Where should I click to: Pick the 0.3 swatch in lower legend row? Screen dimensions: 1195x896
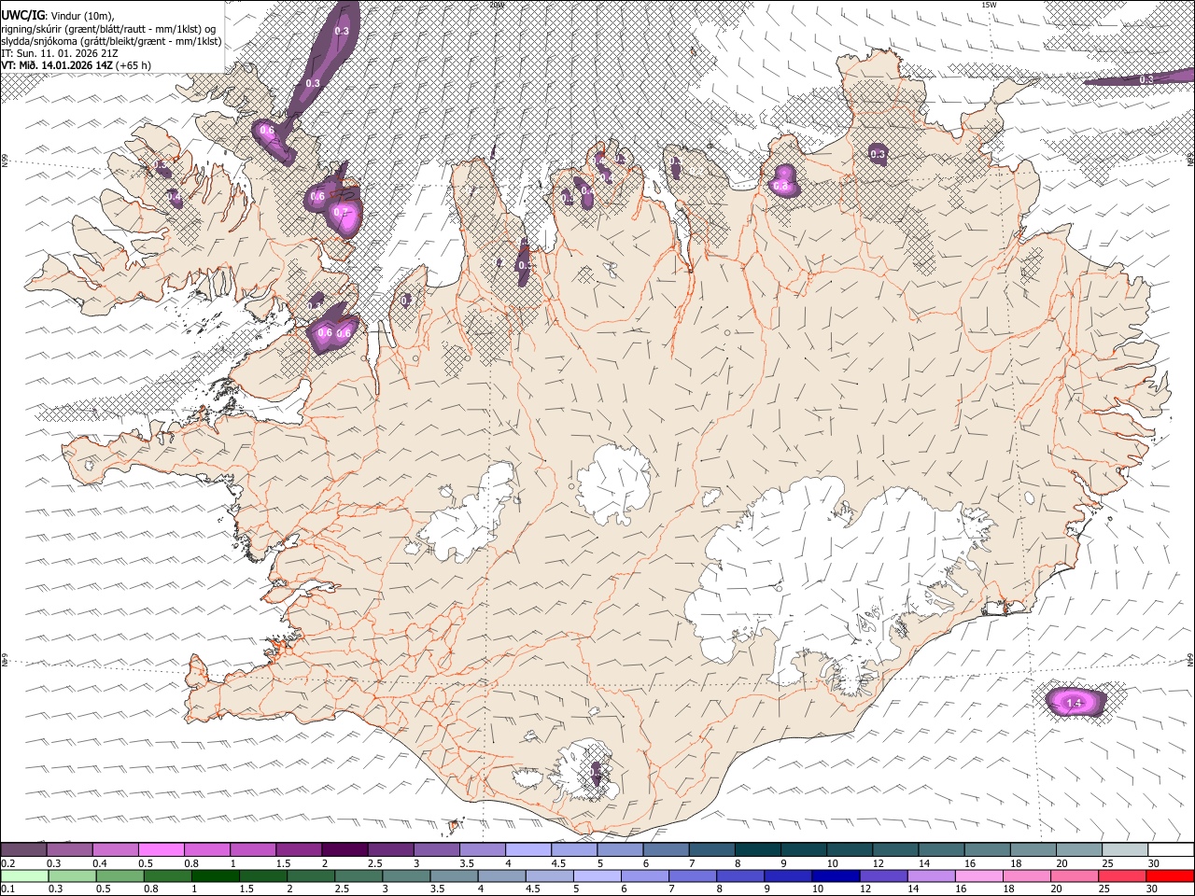pyautogui.click(x=72, y=876)
